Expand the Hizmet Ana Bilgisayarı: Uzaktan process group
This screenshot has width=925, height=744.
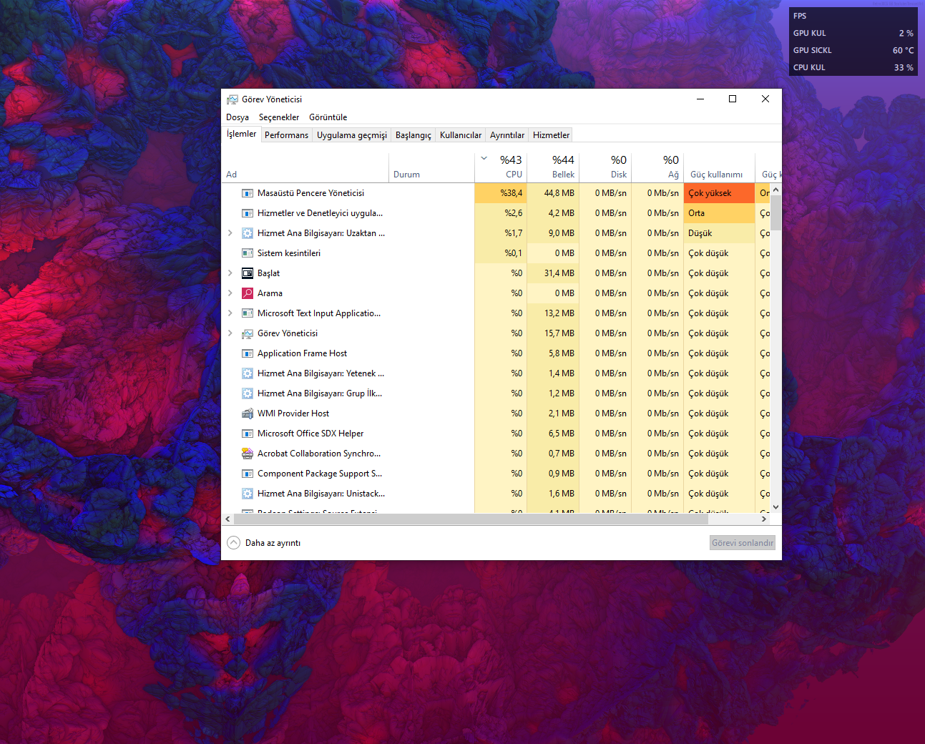[x=230, y=233]
